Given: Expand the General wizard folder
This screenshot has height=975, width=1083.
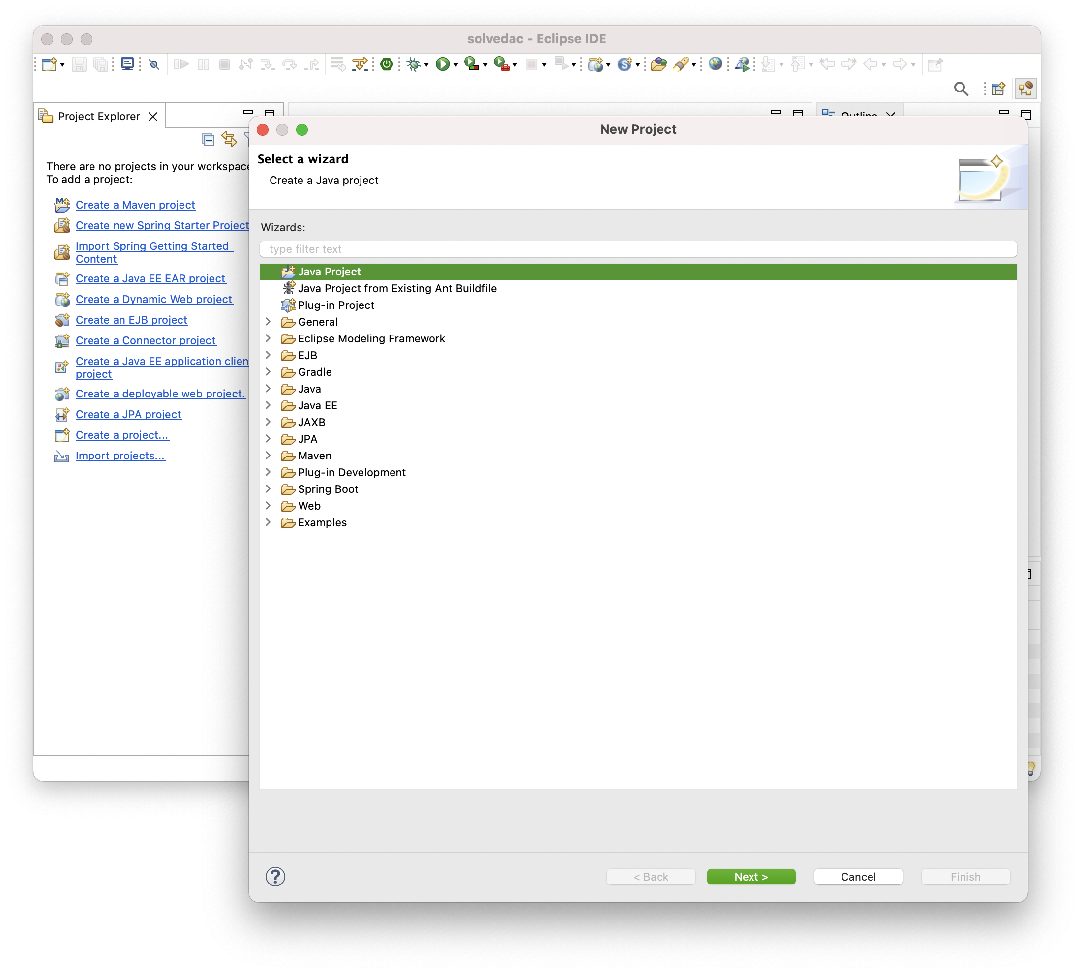Looking at the screenshot, I should click(268, 321).
